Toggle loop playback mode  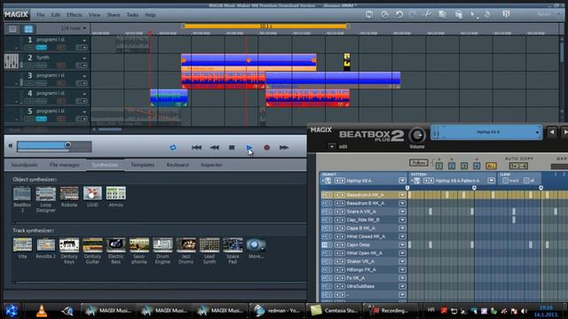(173, 148)
